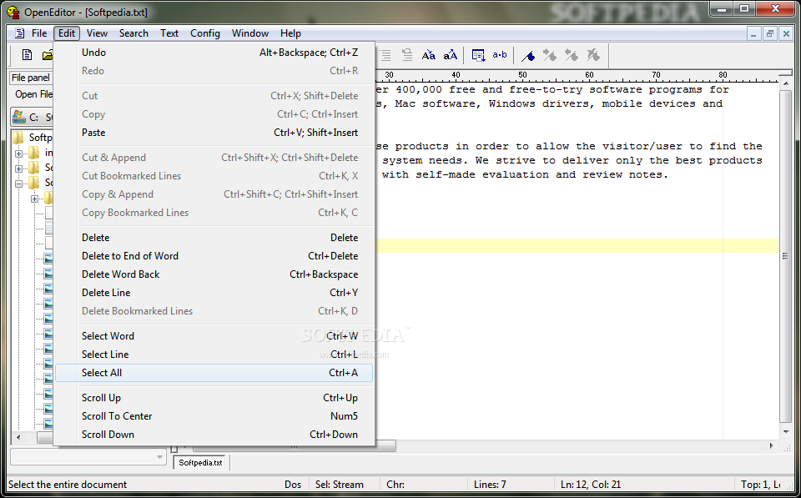Click editor horizontal scrollbar right arrow

[771, 446]
